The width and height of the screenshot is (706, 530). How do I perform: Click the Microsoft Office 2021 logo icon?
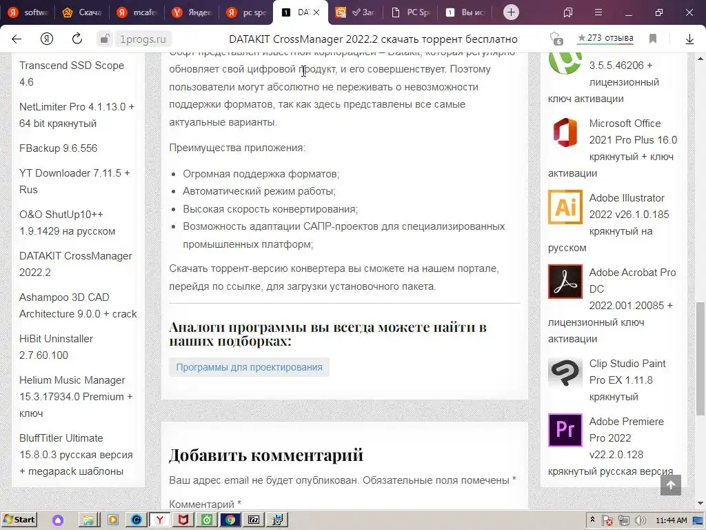(565, 133)
